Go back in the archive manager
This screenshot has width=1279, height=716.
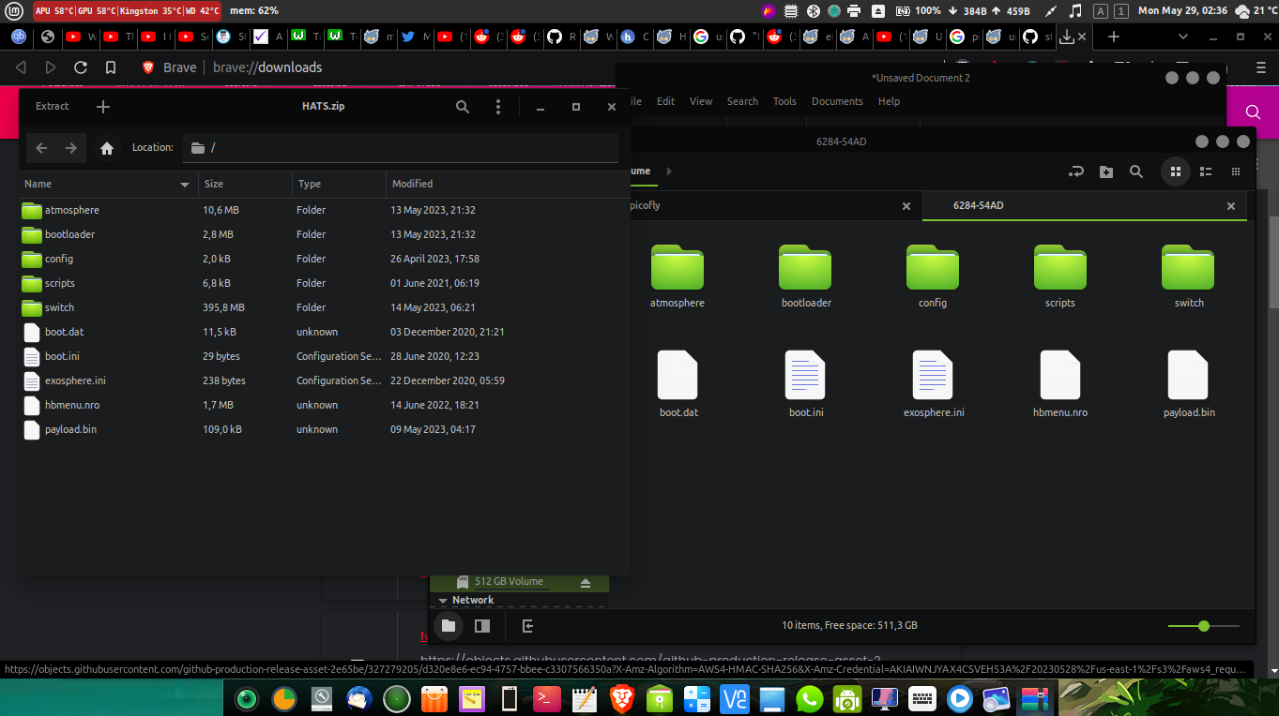(41, 148)
